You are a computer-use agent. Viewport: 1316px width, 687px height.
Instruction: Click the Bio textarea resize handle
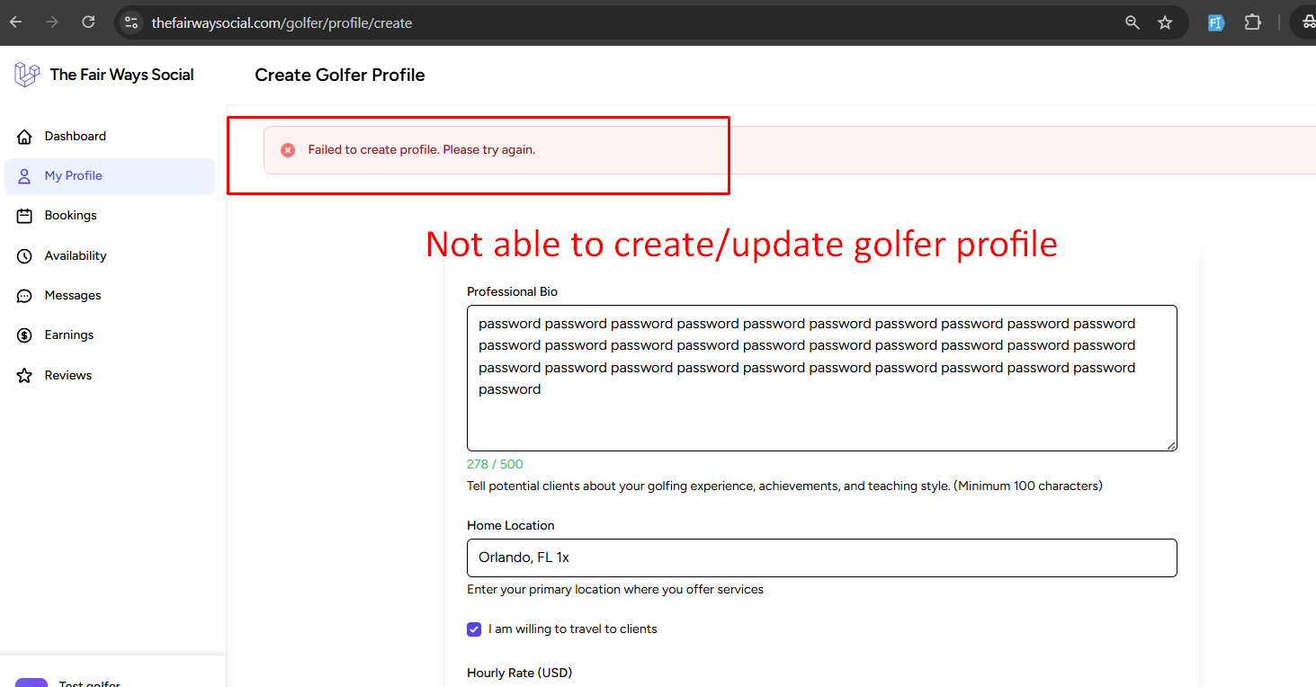click(x=1171, y=445)
